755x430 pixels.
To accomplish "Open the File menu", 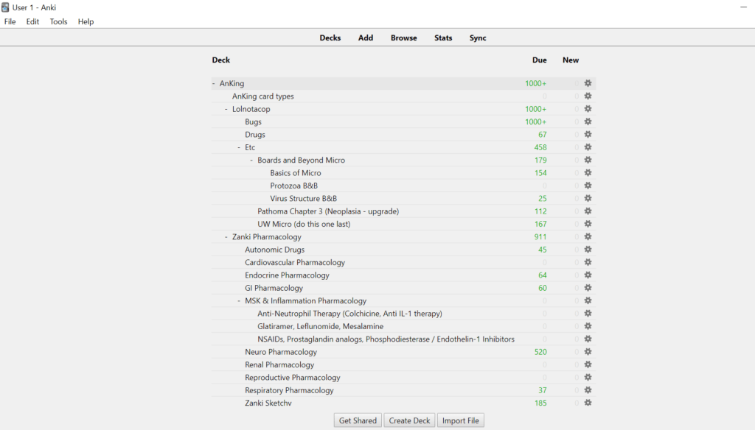I will coord(10,21).
